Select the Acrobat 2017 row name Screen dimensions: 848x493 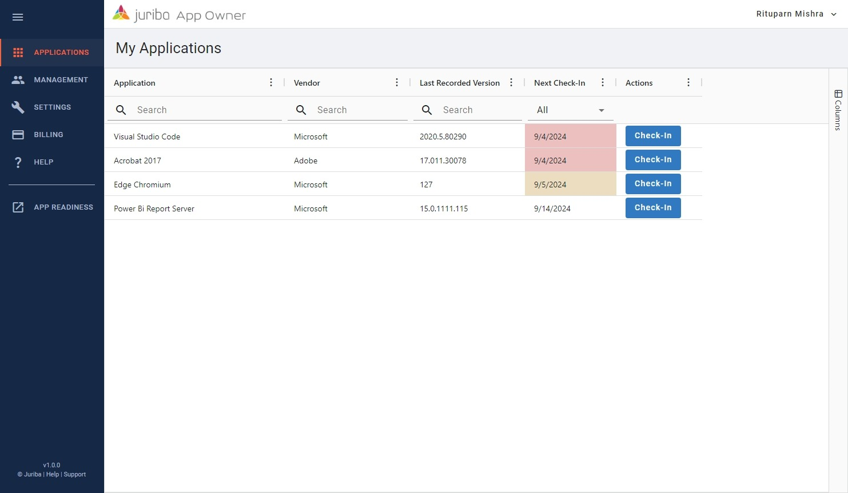(x=137, y=161)
